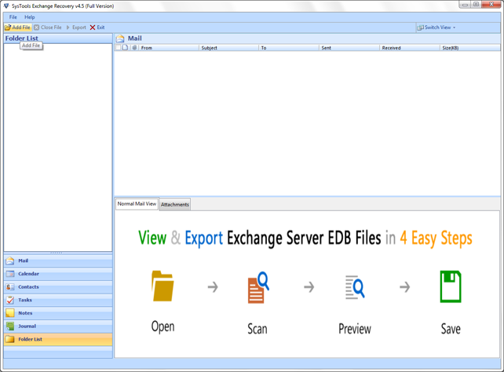Switch to the Normal Mail View tab
504x372 pixels.
[x=137, y=204]
